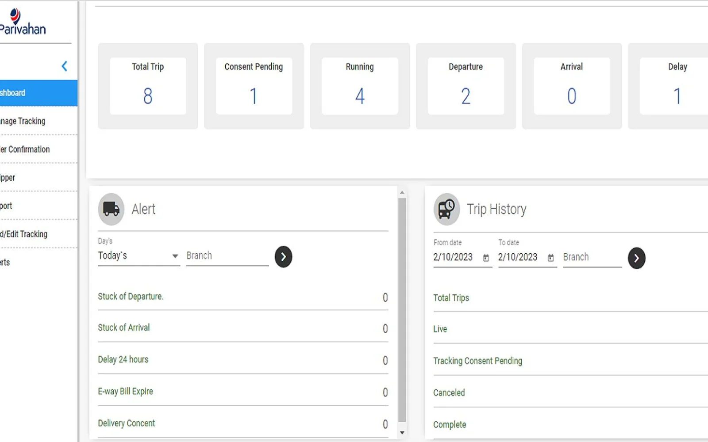The width and height of the screenshot is (708, 442).
Task: Click the E-way Bill Expire row
Action: coord(243,392)
